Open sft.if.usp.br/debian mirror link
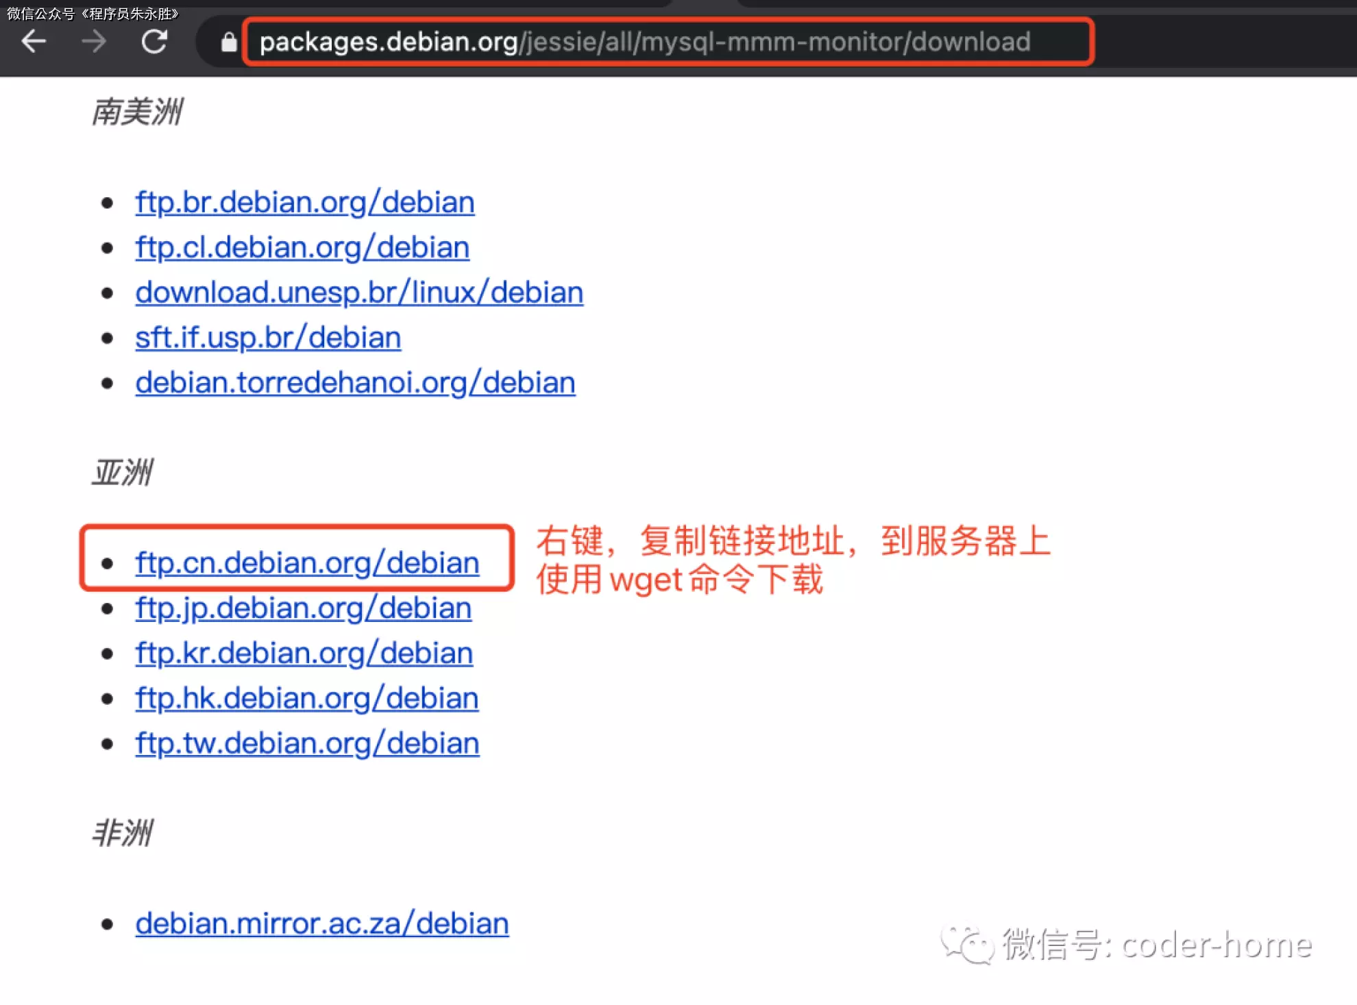Screen dimensions: 1357x1005 tap(267, 338)
